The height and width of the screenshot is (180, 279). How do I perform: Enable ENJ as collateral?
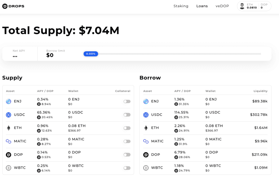coord(127,101)
